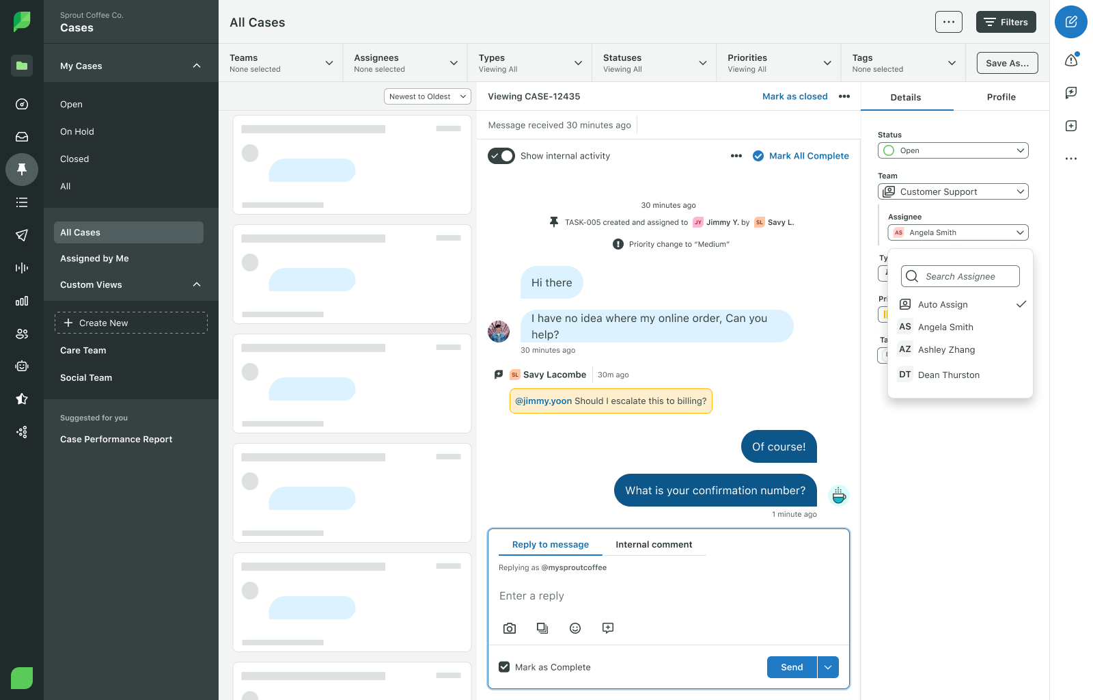The height and width of the screenshot is (700, 1093).
Task: Open the emoji picker icon
Action: [x=575, y=628]
